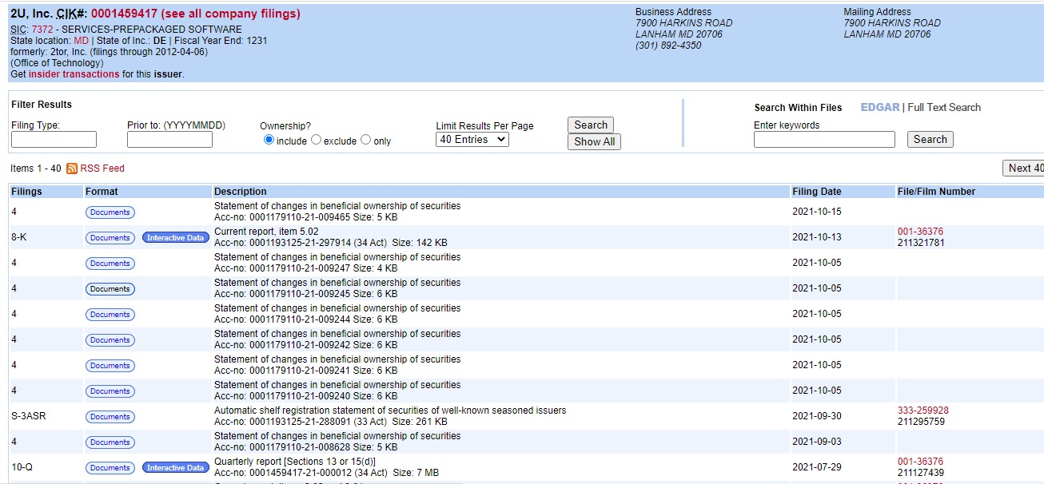Click the Search button in Filter Results
1044x484 pixels.
pos(591,125)
